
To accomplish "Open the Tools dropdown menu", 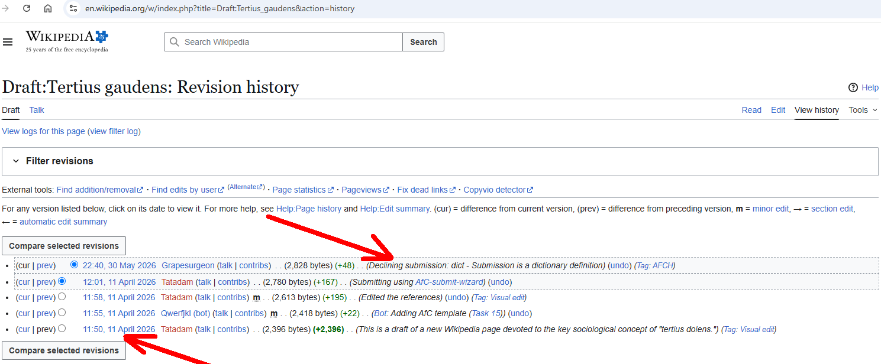I will 863,110.
